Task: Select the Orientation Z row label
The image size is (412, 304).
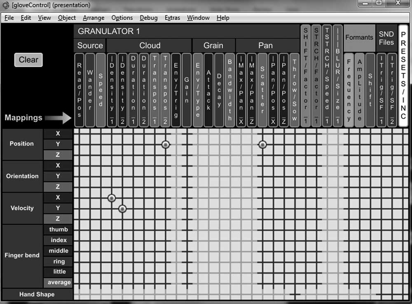Action: pyautogui.click(x=58, y=187)
